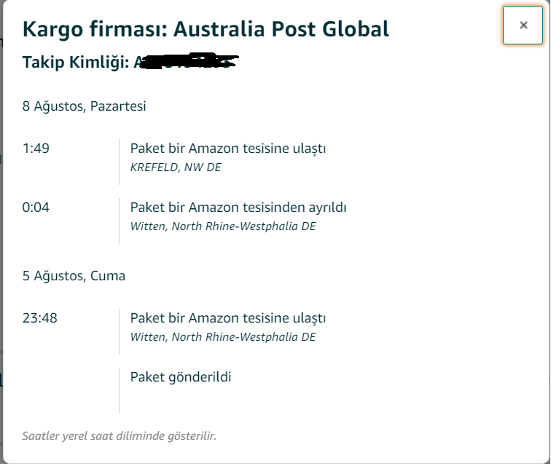Click the 5 Ağustos, Cuma date header
551x466 pixels.
pos(74,276)
